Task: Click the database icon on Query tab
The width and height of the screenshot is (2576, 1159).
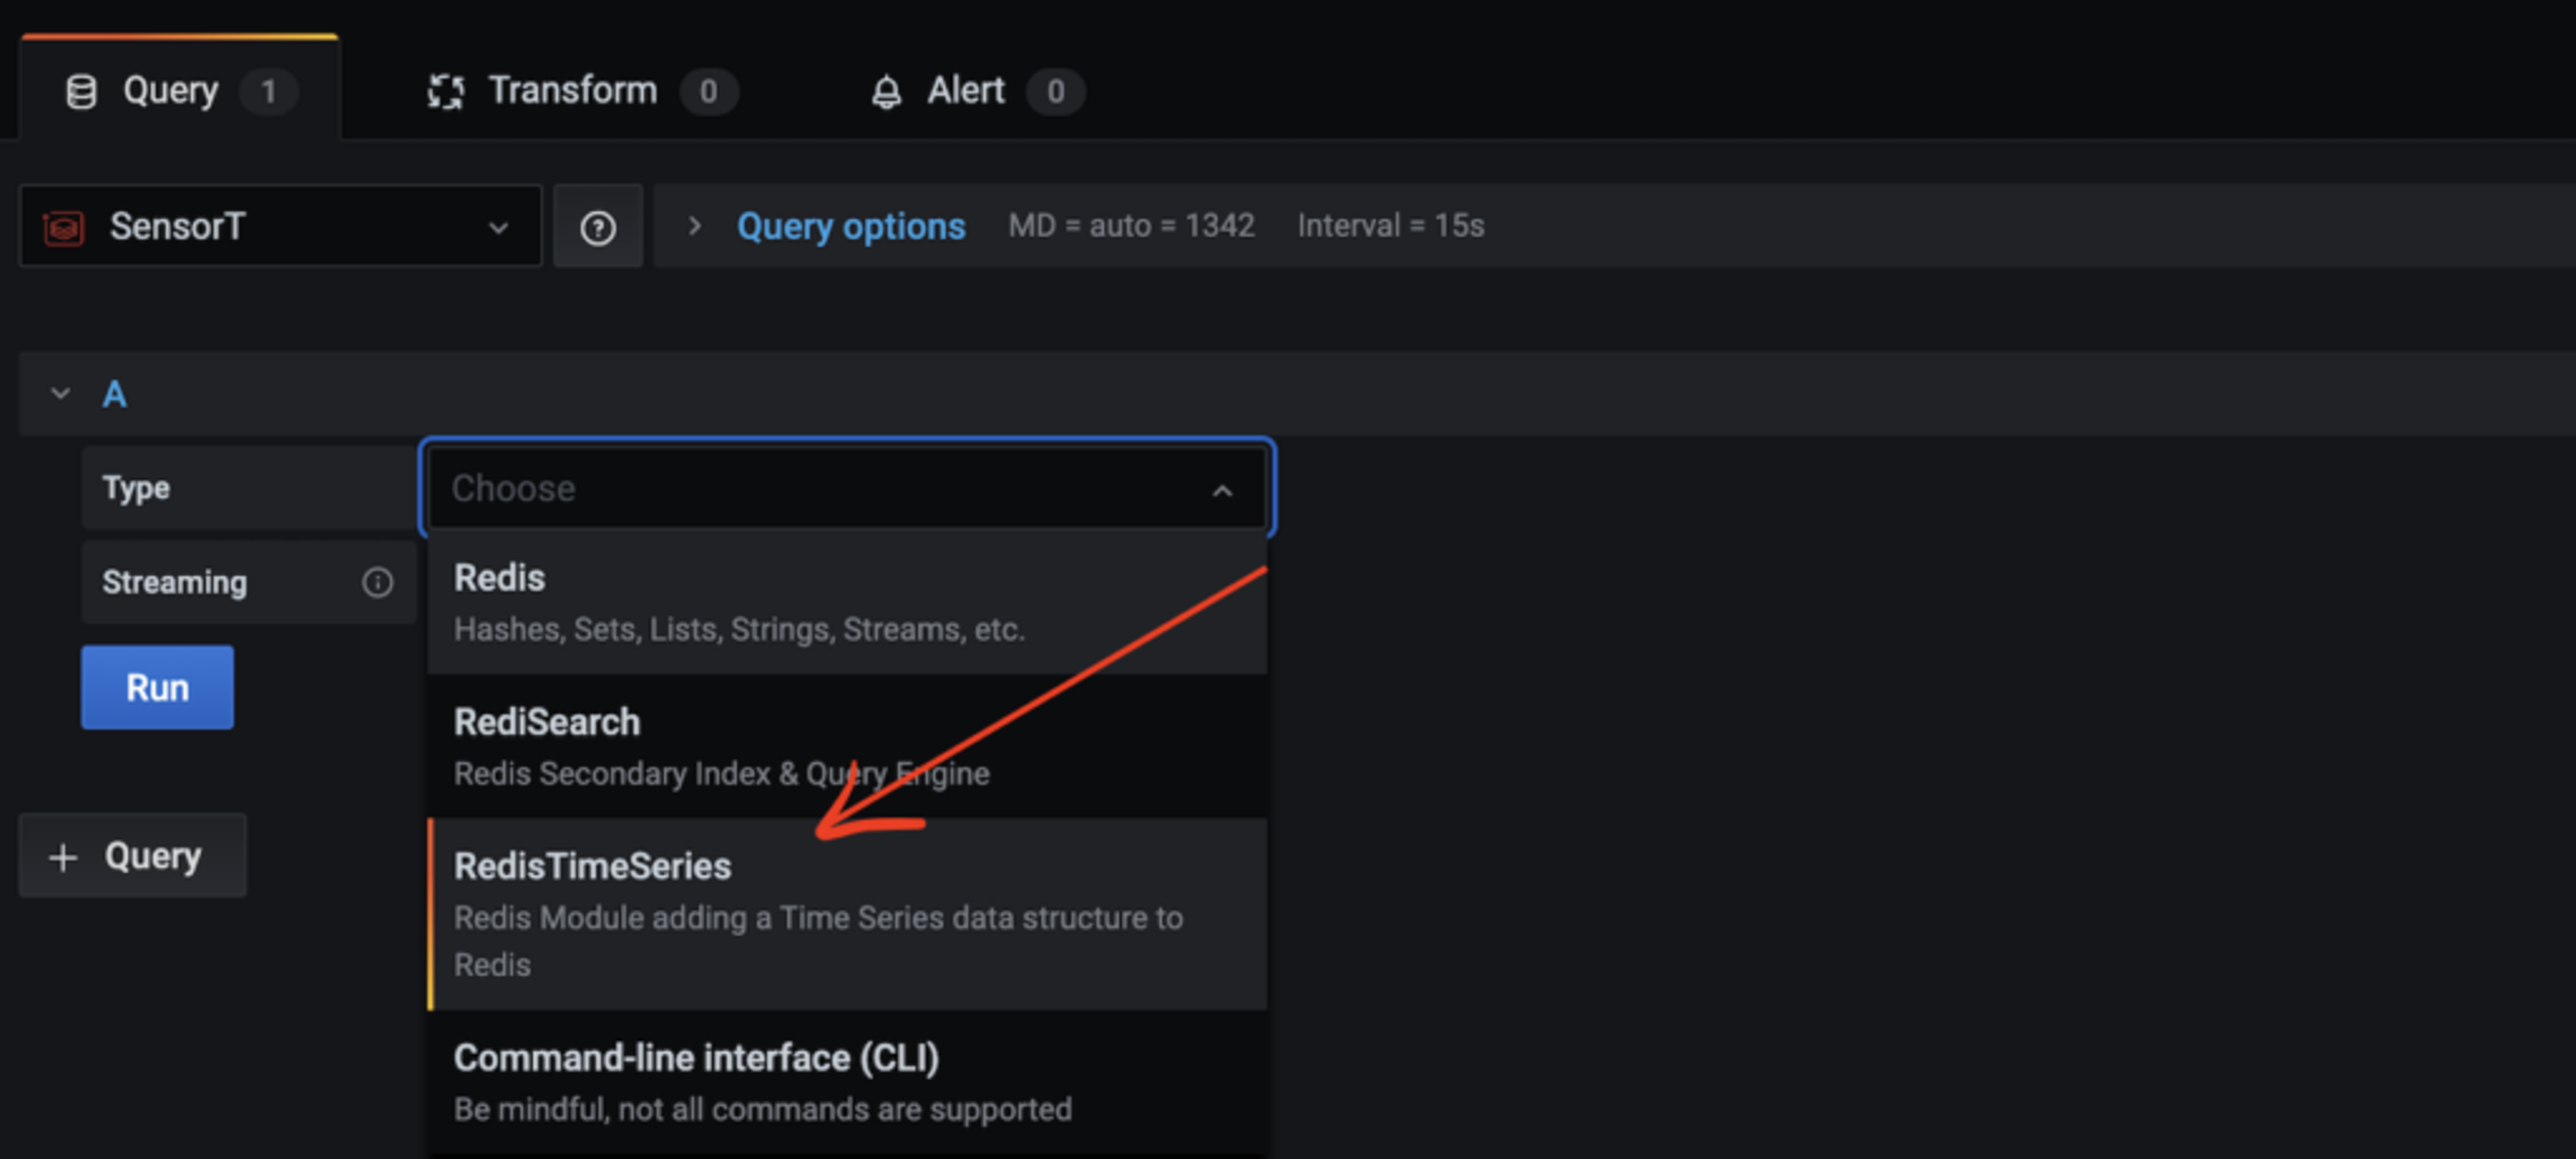Action: 81,92
